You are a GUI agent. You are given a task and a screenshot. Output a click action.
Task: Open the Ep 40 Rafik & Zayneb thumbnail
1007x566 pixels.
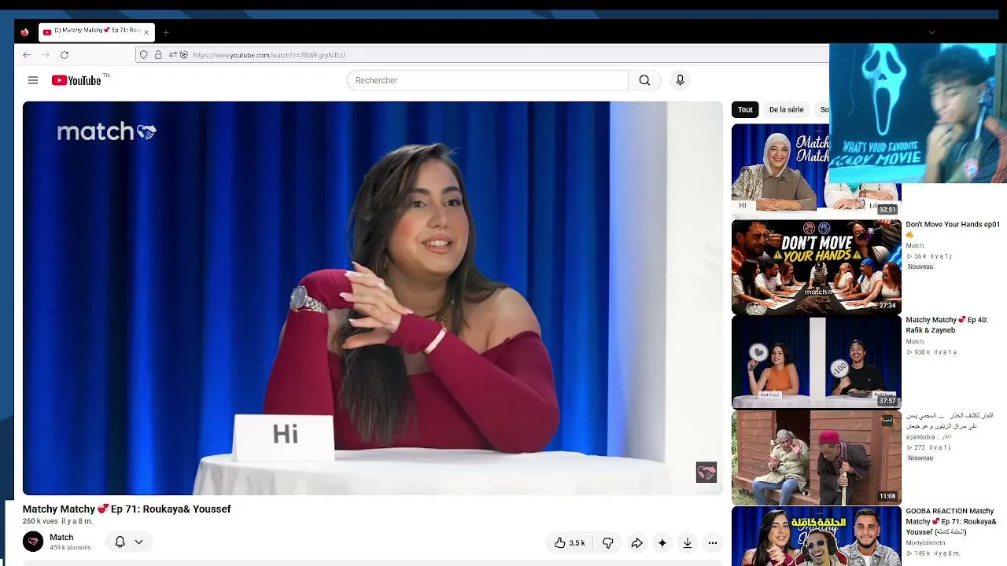click(x=817, y=362)
